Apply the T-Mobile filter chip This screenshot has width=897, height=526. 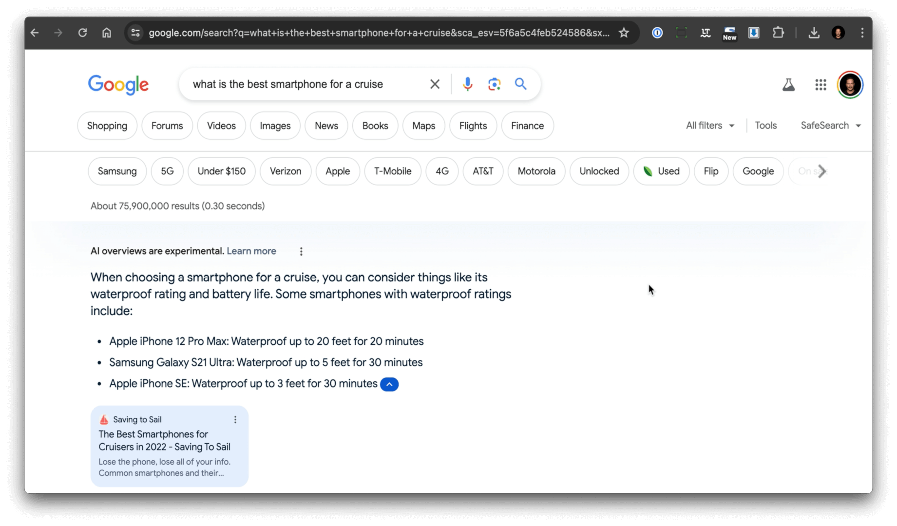pos(393,171)
